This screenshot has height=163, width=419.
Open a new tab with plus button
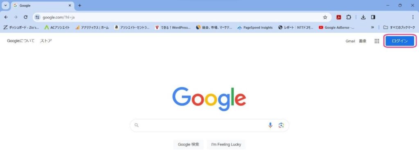[x=80, y=5]
